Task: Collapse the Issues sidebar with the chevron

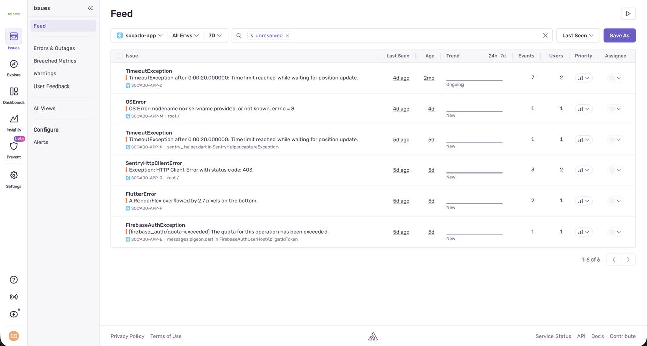Action: coord(90,8)
